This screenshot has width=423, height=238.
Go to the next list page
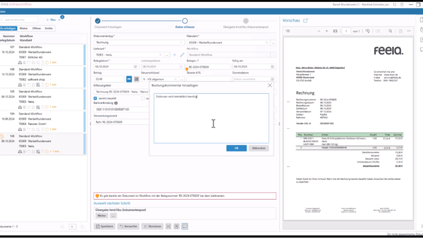coord(82,227)
